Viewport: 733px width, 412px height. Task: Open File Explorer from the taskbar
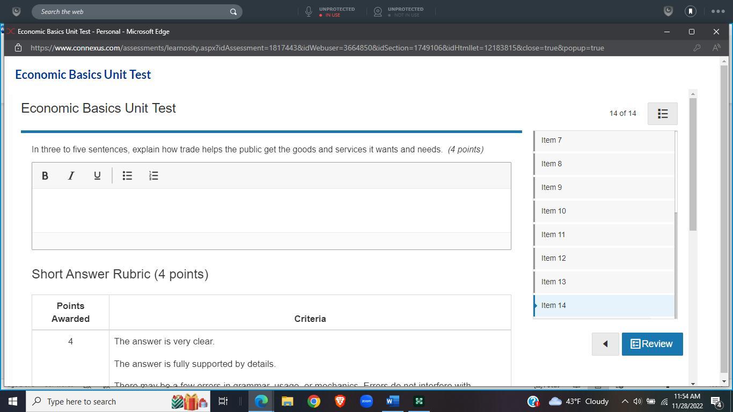click(x=288, y=401)
